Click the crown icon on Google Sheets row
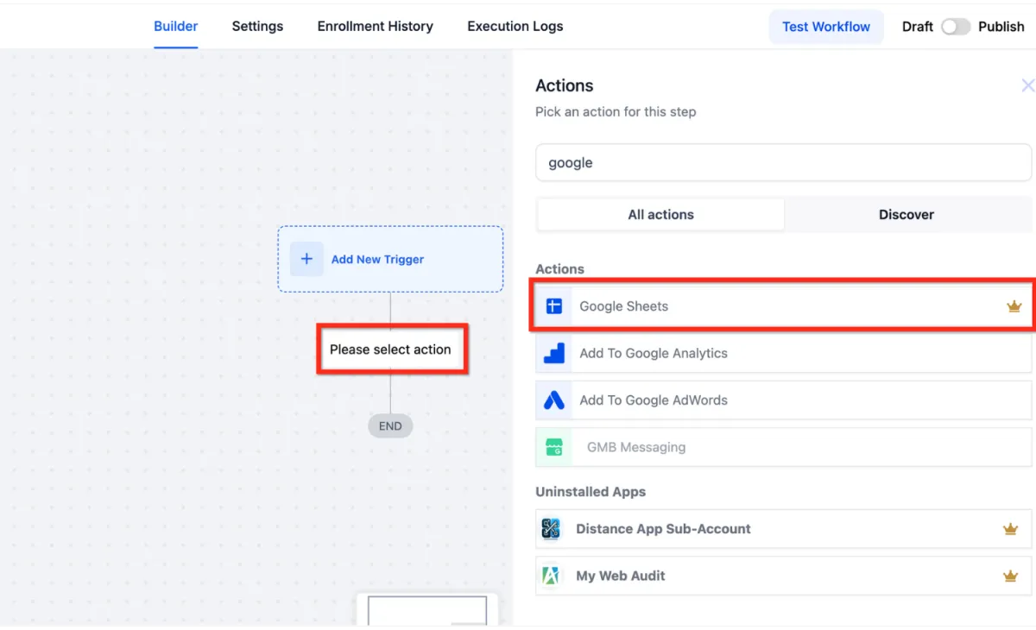 click(x=1014, y=306)
